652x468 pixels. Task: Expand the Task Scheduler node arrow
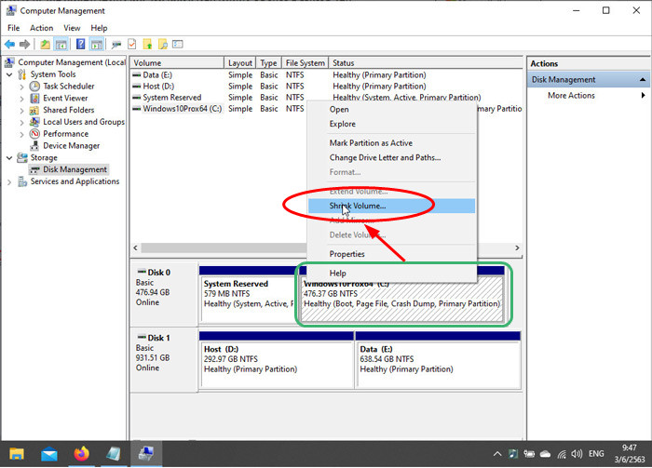pos(21,87)
